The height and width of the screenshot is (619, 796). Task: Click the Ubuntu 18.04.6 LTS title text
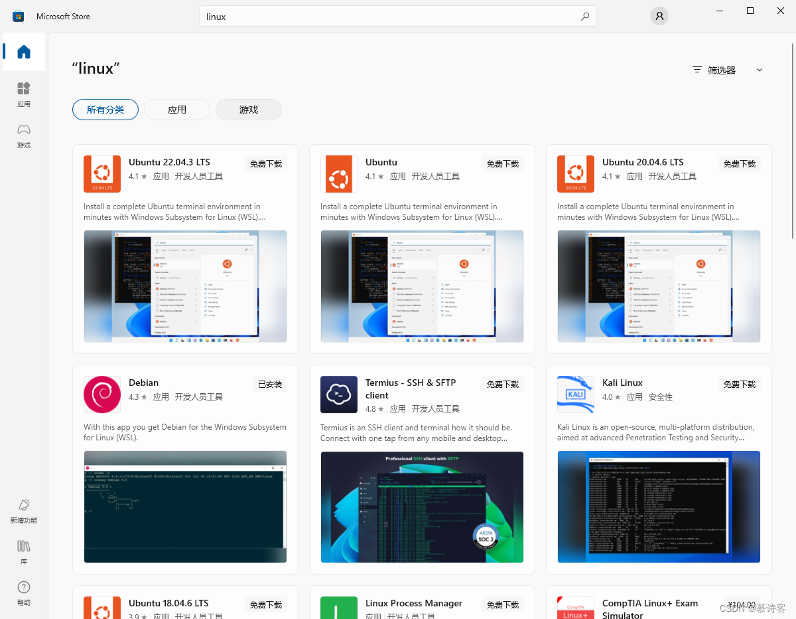click(168, 603)
